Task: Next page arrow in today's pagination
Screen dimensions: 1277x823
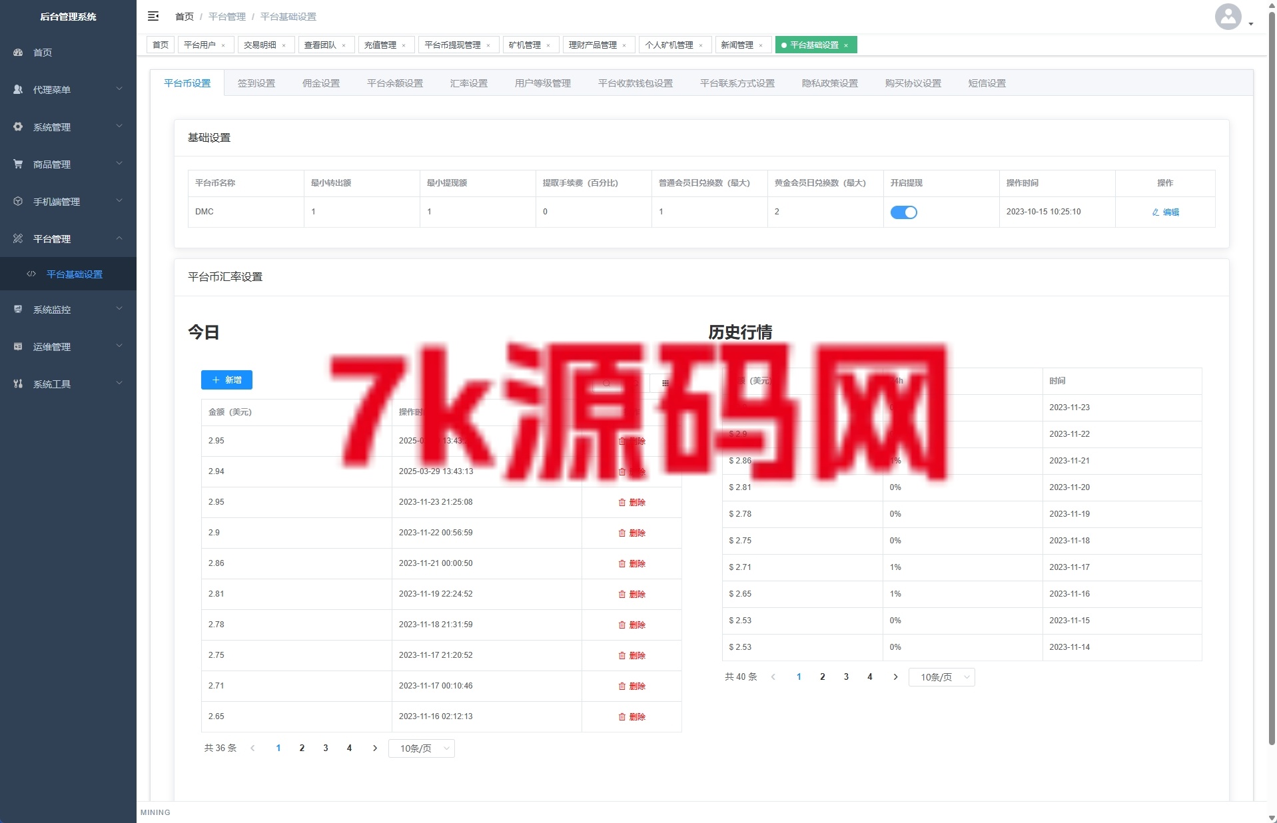Action: coord(375,748)
